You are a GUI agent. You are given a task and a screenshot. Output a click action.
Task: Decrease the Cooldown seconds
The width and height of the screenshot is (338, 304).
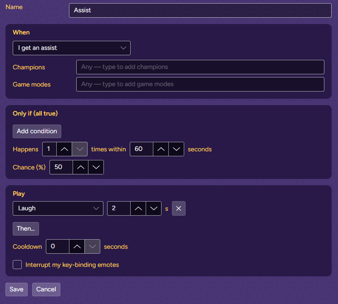click(x=92, y=246)
